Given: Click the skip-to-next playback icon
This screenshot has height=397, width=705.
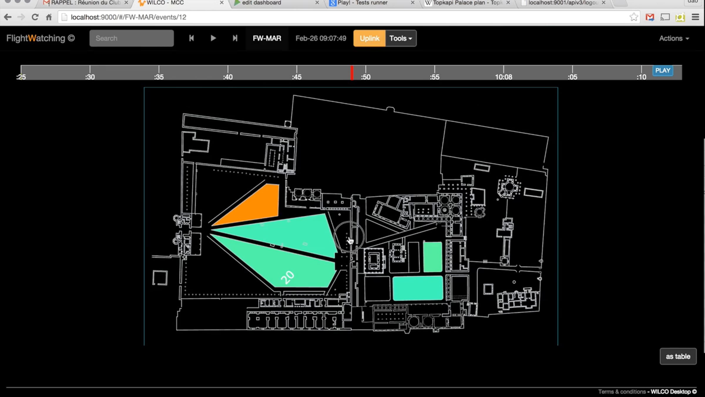Looking at the screenshot, I should (x=235, y=38).
